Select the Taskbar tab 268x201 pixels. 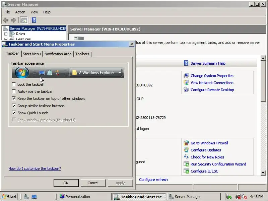[12, 53]
